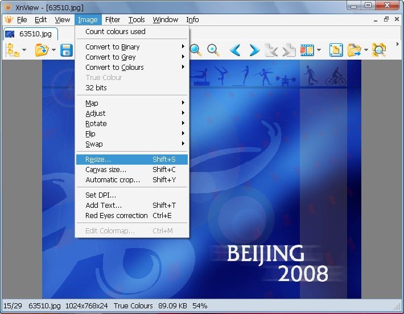Open the File menu
The height and width of the screenshot is (314, 404).
point(22,19)
